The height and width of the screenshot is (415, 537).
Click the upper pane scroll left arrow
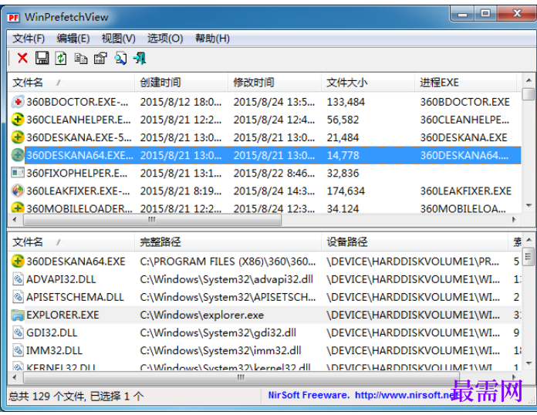tap(15, 220)
